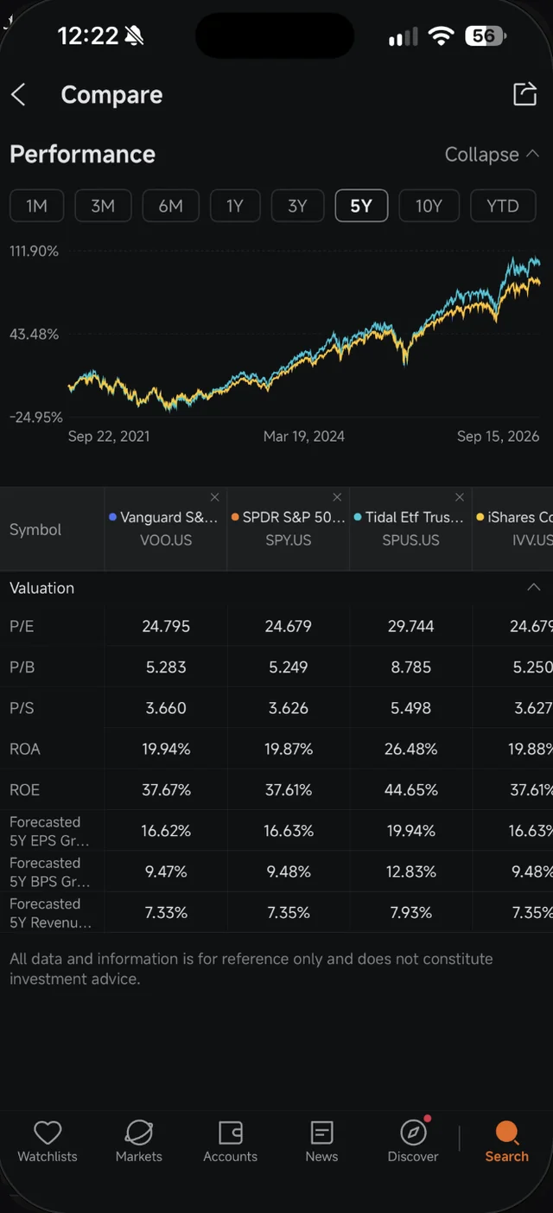Tap the battery indicator in status bar
Image resolution: width=553 pixels, height=1213 pixels.
(x=485, y=35)
